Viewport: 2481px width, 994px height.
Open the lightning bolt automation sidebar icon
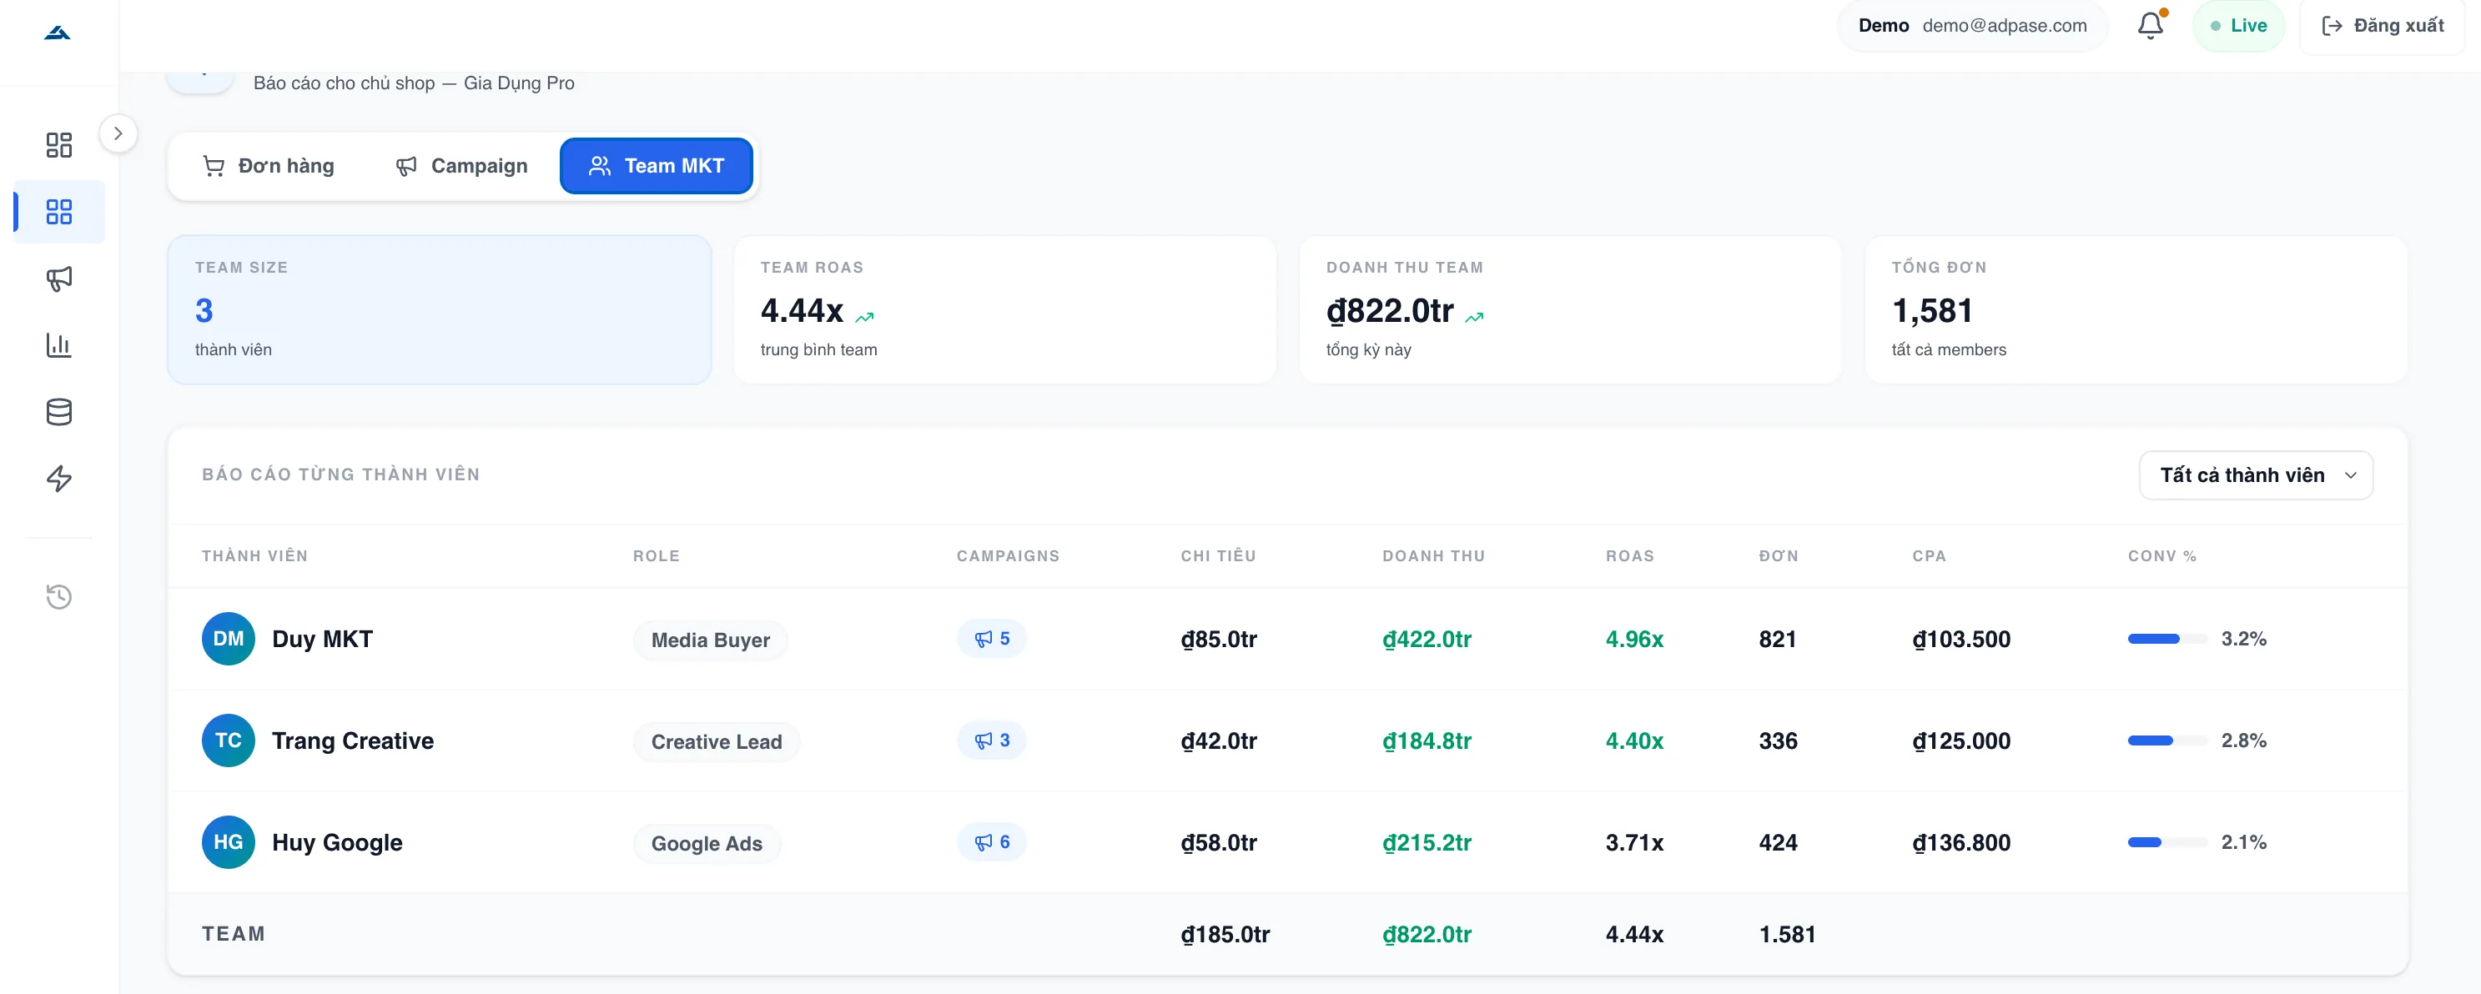pos(58,479)
